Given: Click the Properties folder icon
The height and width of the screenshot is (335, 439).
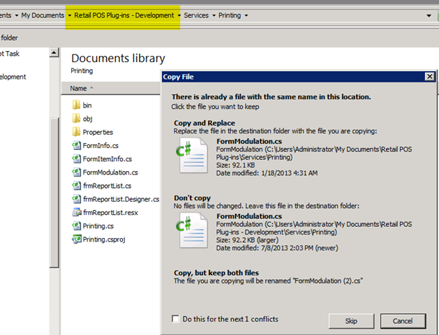Looking at the screenshot, I should (x=77, y=132).
